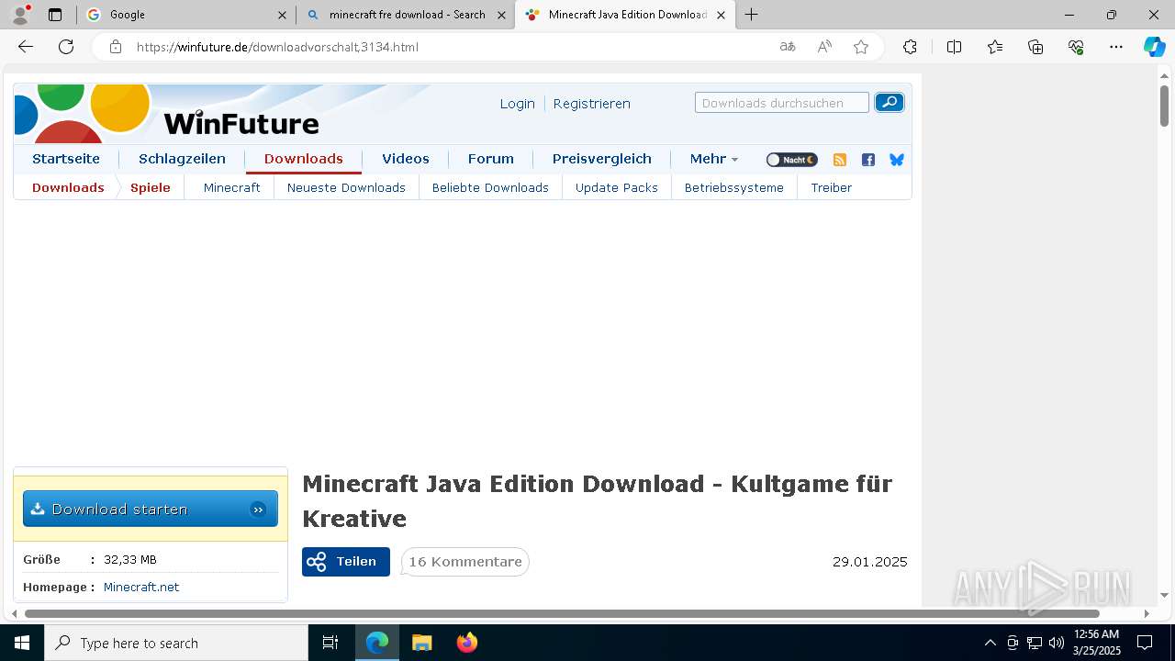Open Task View on taskbar
Screen dimensions: 1175x661
[330, 643]
